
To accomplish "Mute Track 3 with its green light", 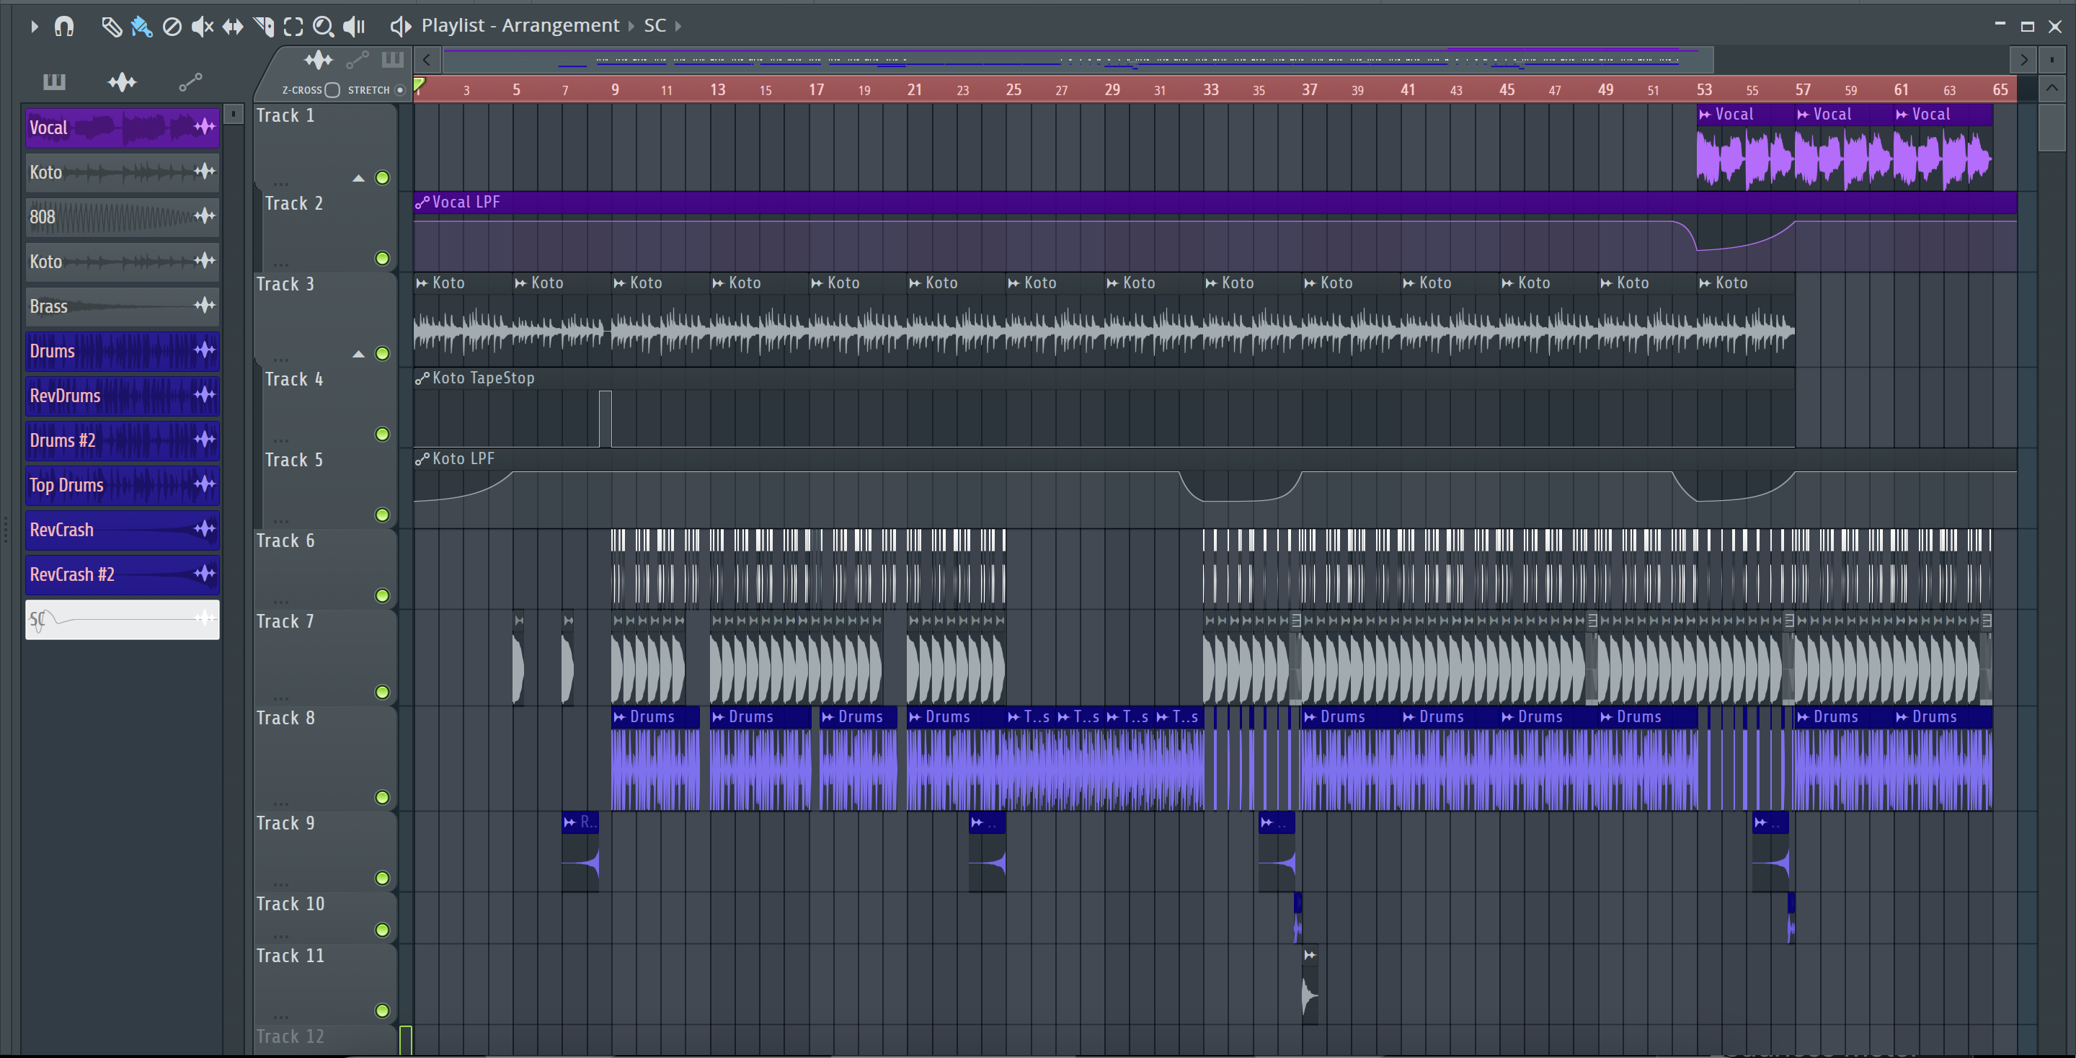I will point(383,353).
